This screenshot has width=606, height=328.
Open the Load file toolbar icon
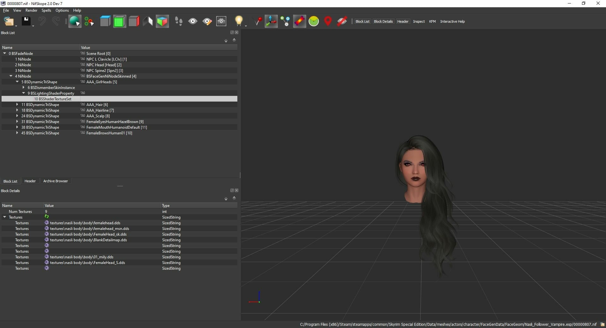(x=9, y=21)
